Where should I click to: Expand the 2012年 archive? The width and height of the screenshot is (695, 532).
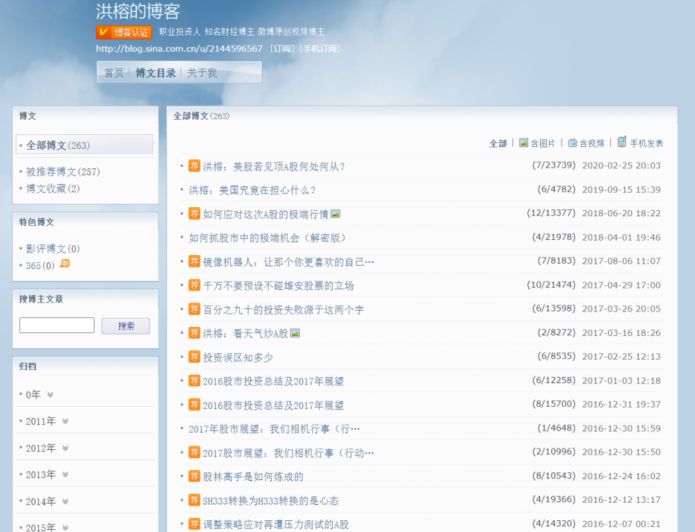click(x=65, y=448)
